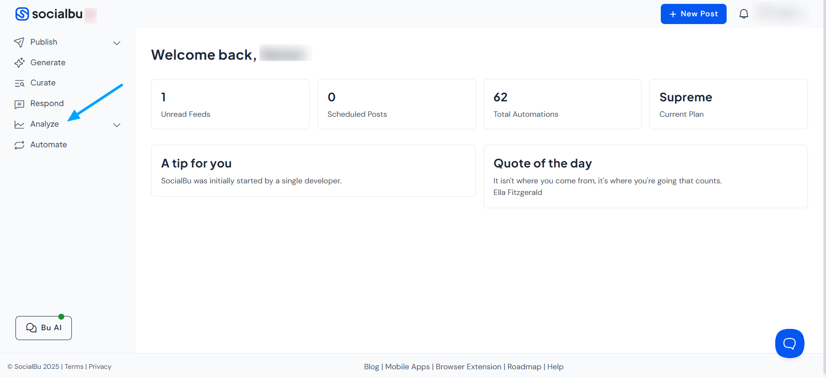Open notifications bell
Screen dimensions: 826x377
(743, 14)
